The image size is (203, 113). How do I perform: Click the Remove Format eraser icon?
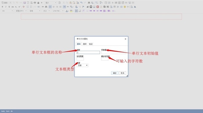coord(23,7)
